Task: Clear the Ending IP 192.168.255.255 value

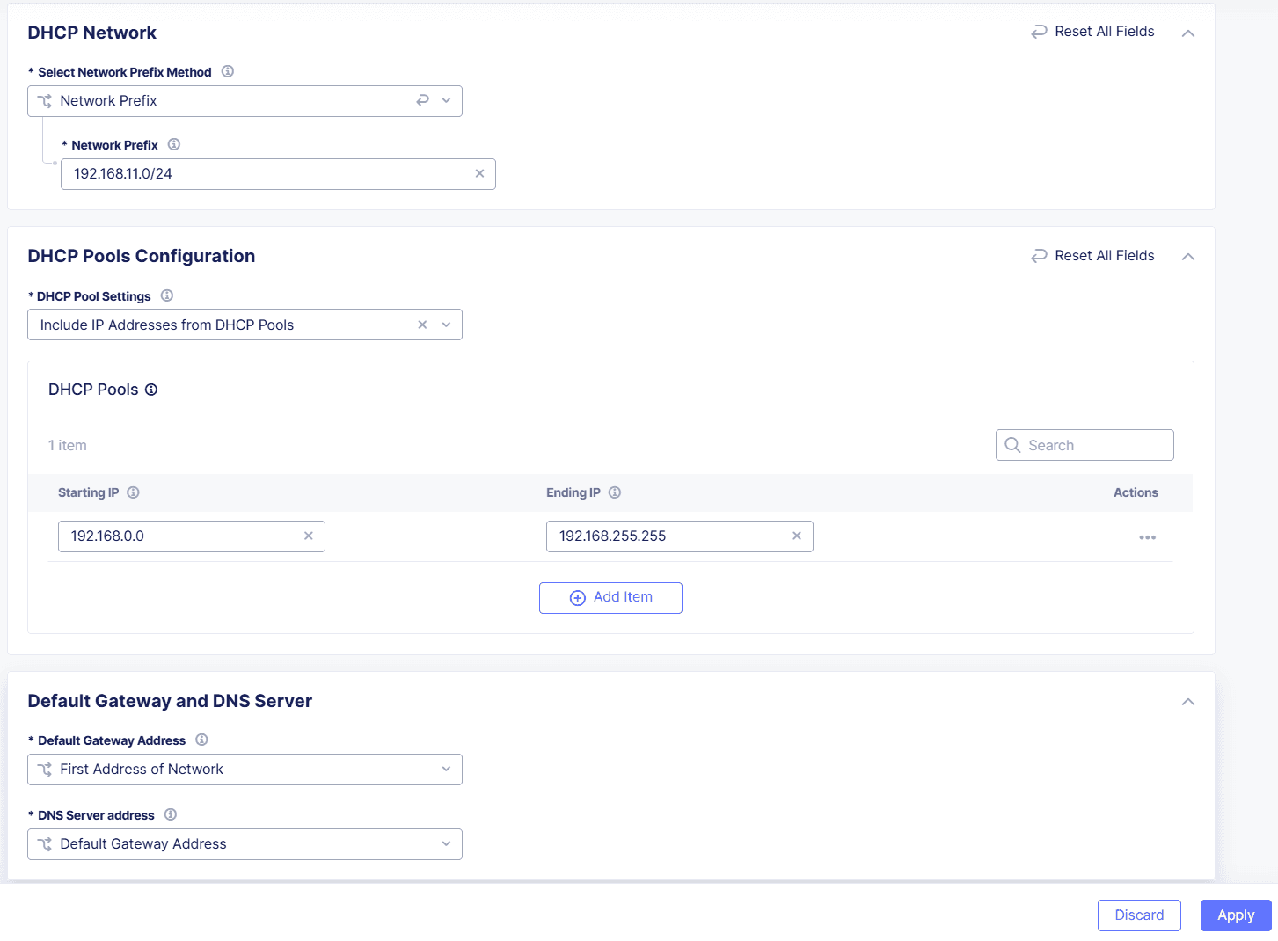Action: click(x=797, y=536)
